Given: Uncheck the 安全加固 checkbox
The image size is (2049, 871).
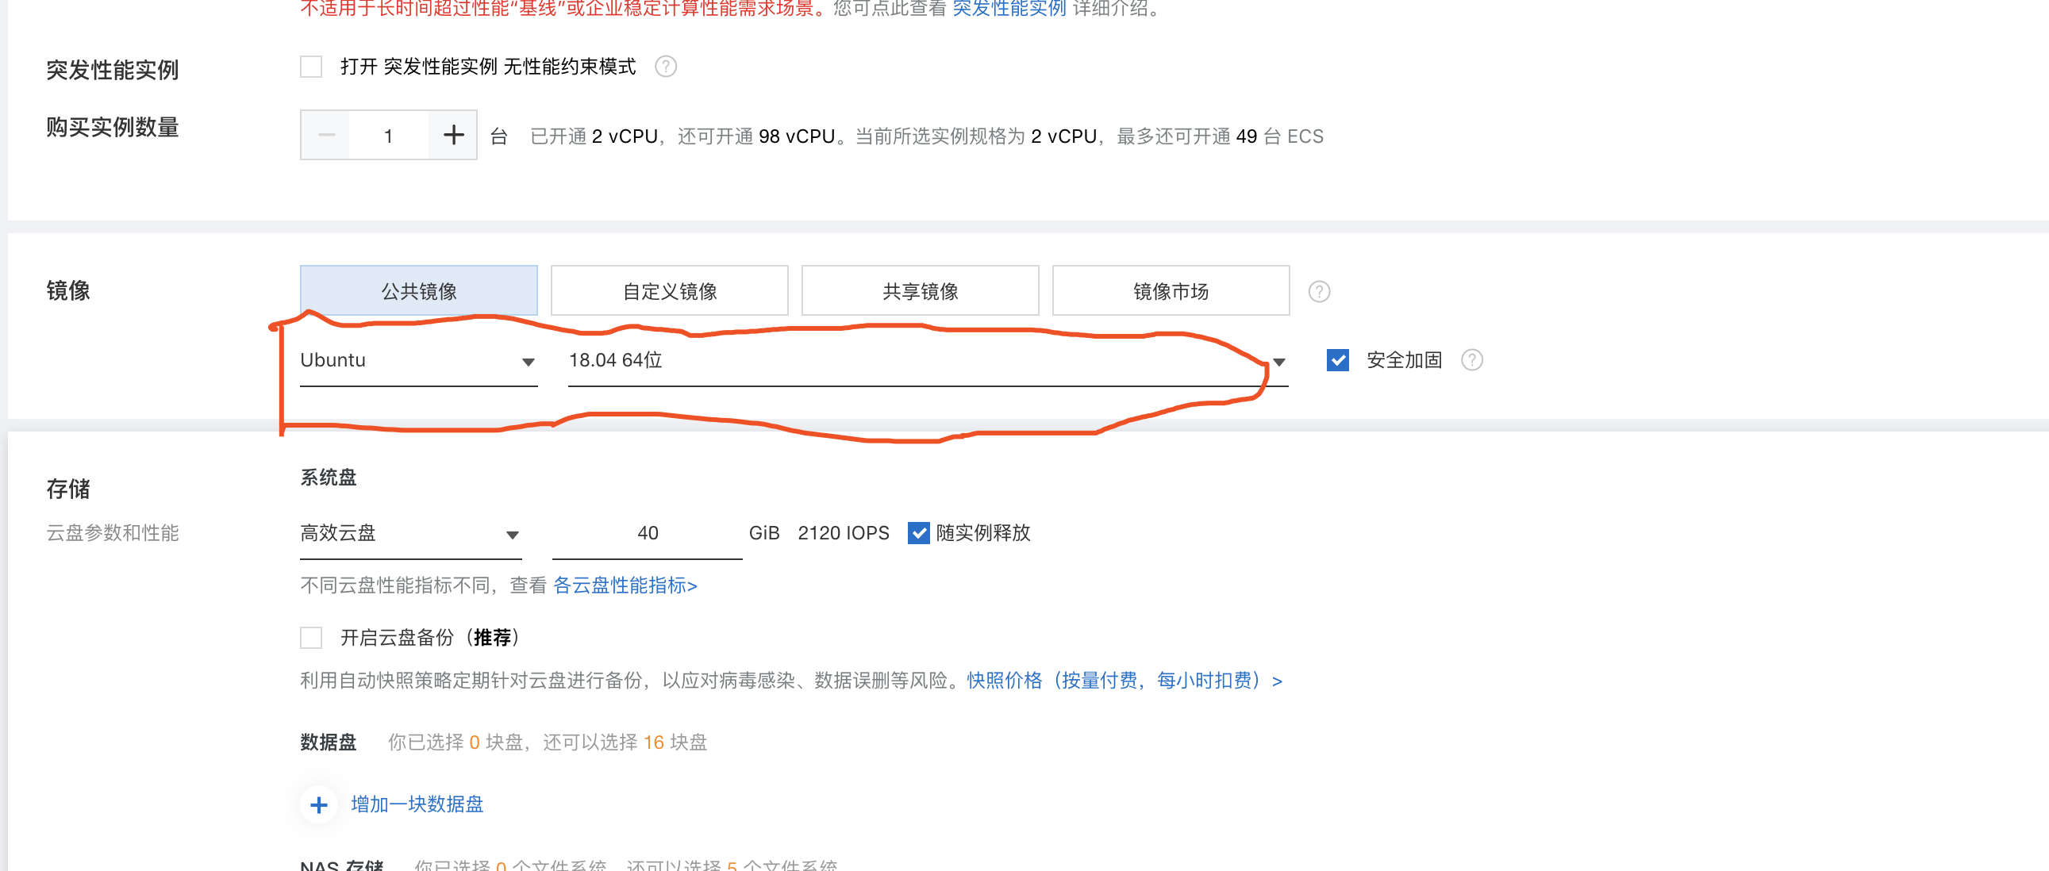Looking at the screenshot, I should click(x=1337, y=360).
